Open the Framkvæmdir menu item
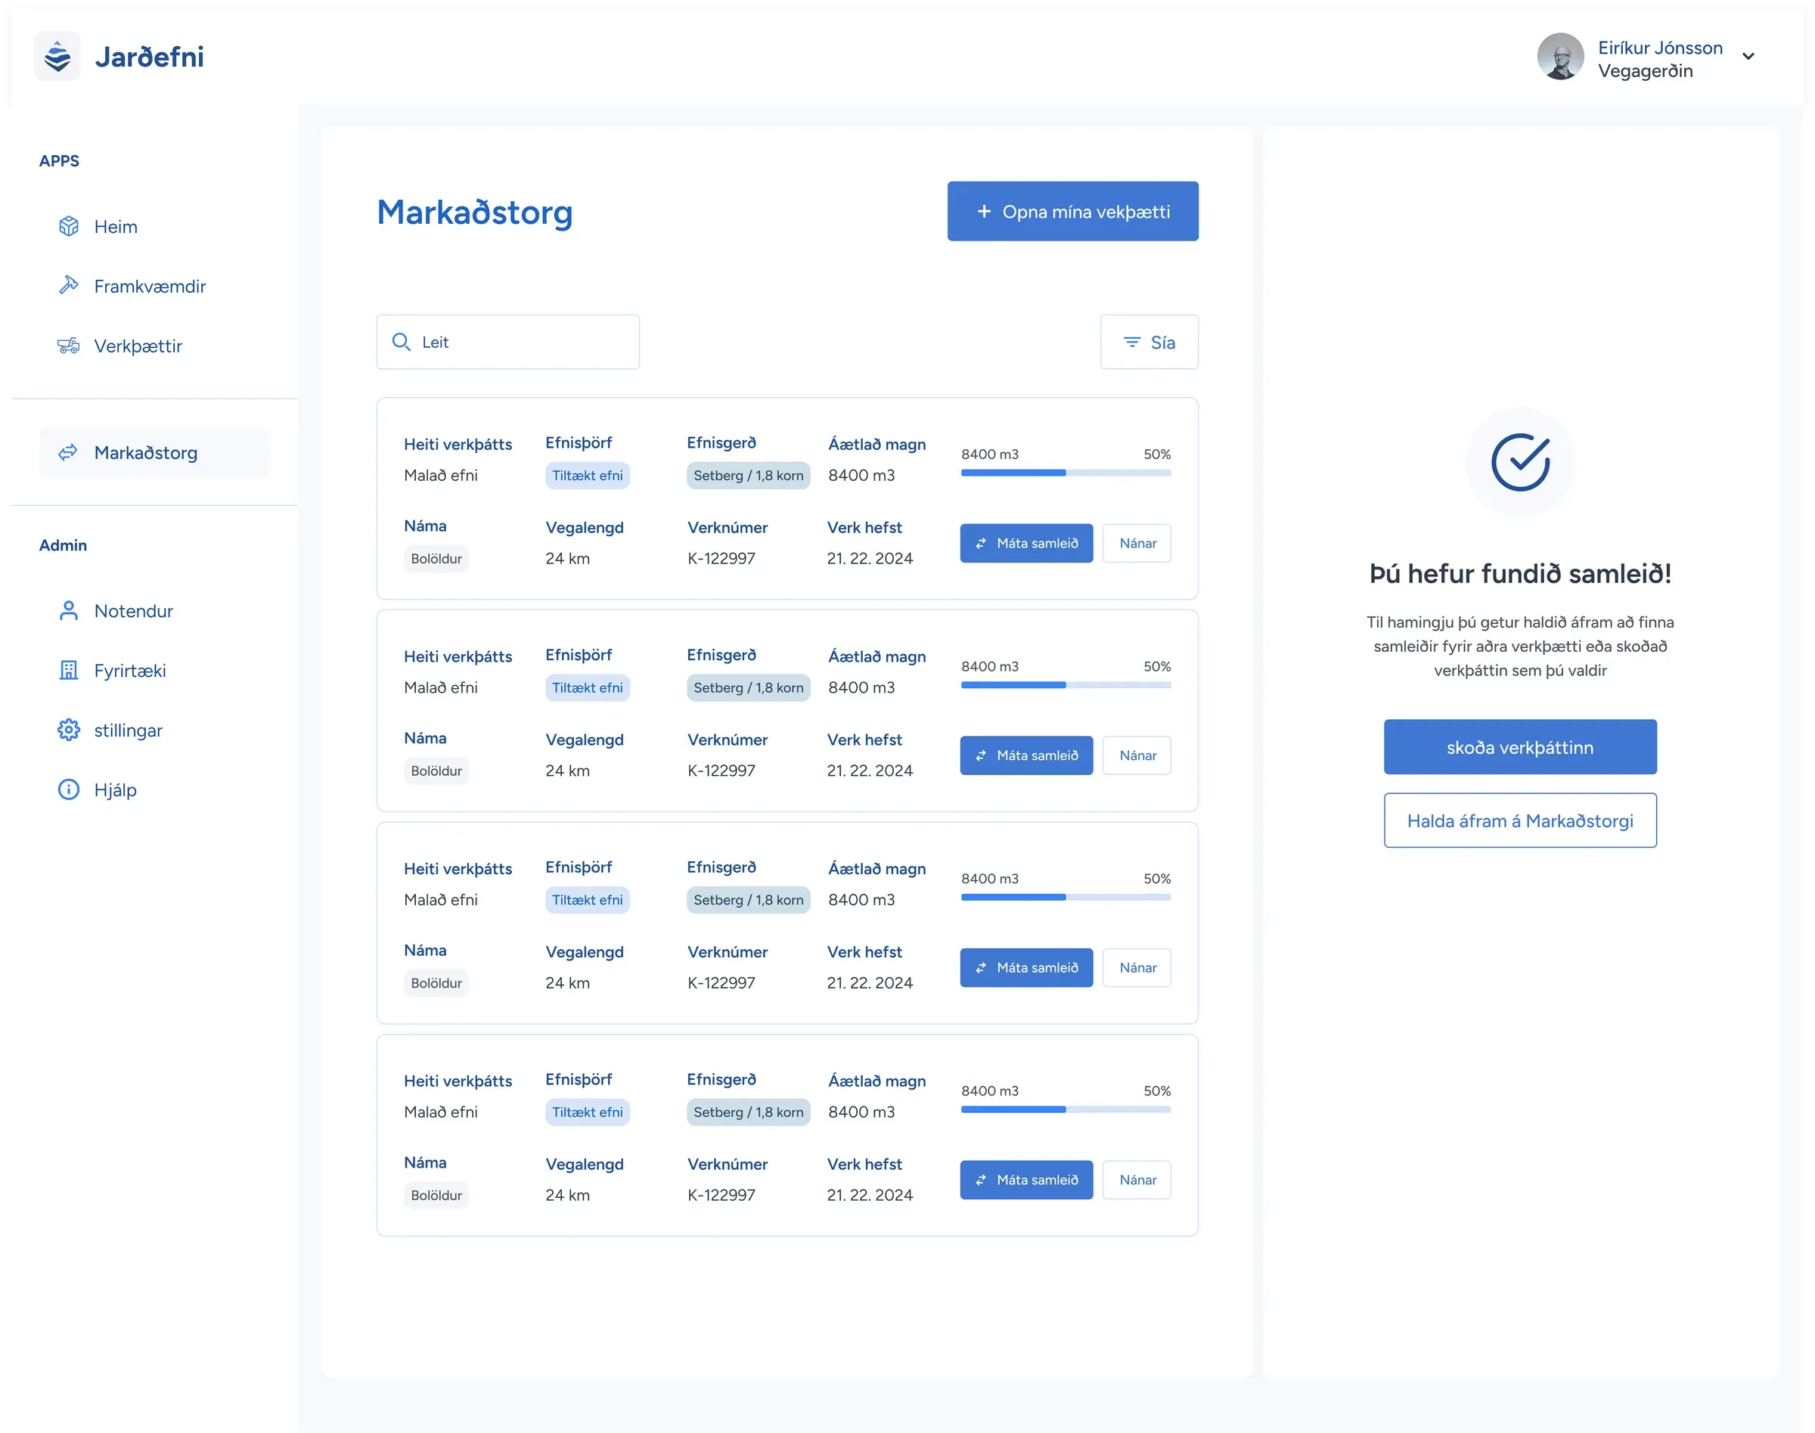Screen dimensions: 1815x1433 (x=150, y=286)
